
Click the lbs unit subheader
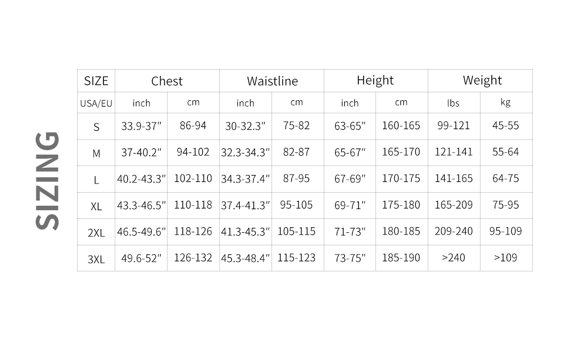pos(453,103)
